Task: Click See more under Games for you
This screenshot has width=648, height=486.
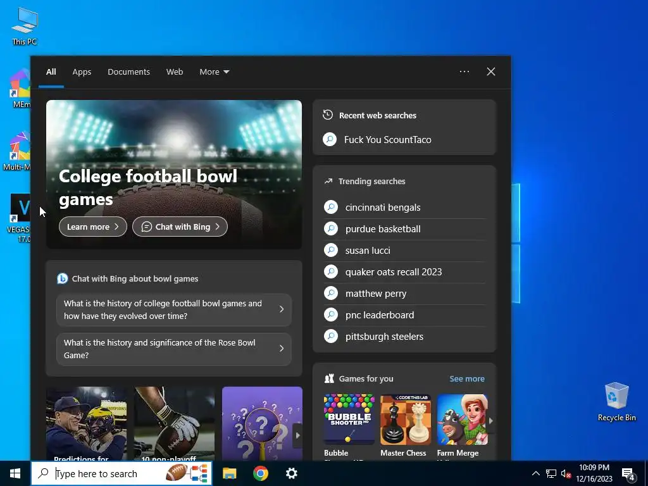Action: (467, 378)
